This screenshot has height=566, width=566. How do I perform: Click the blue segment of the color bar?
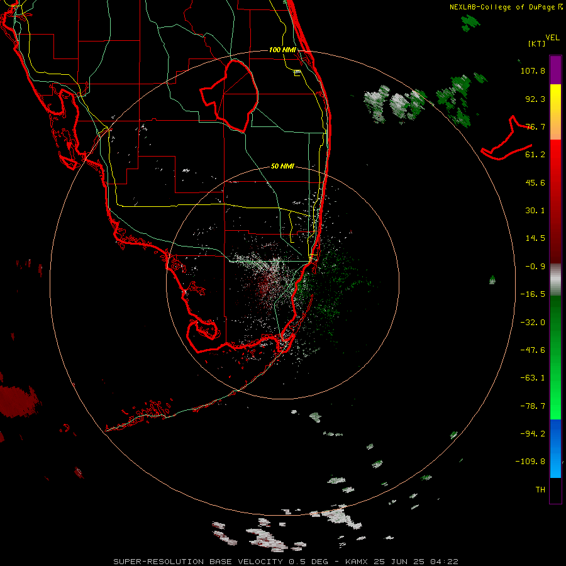(555, 448)
